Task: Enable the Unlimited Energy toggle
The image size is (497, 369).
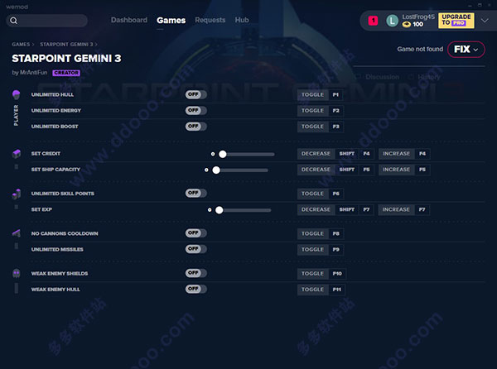Action: 195,110
